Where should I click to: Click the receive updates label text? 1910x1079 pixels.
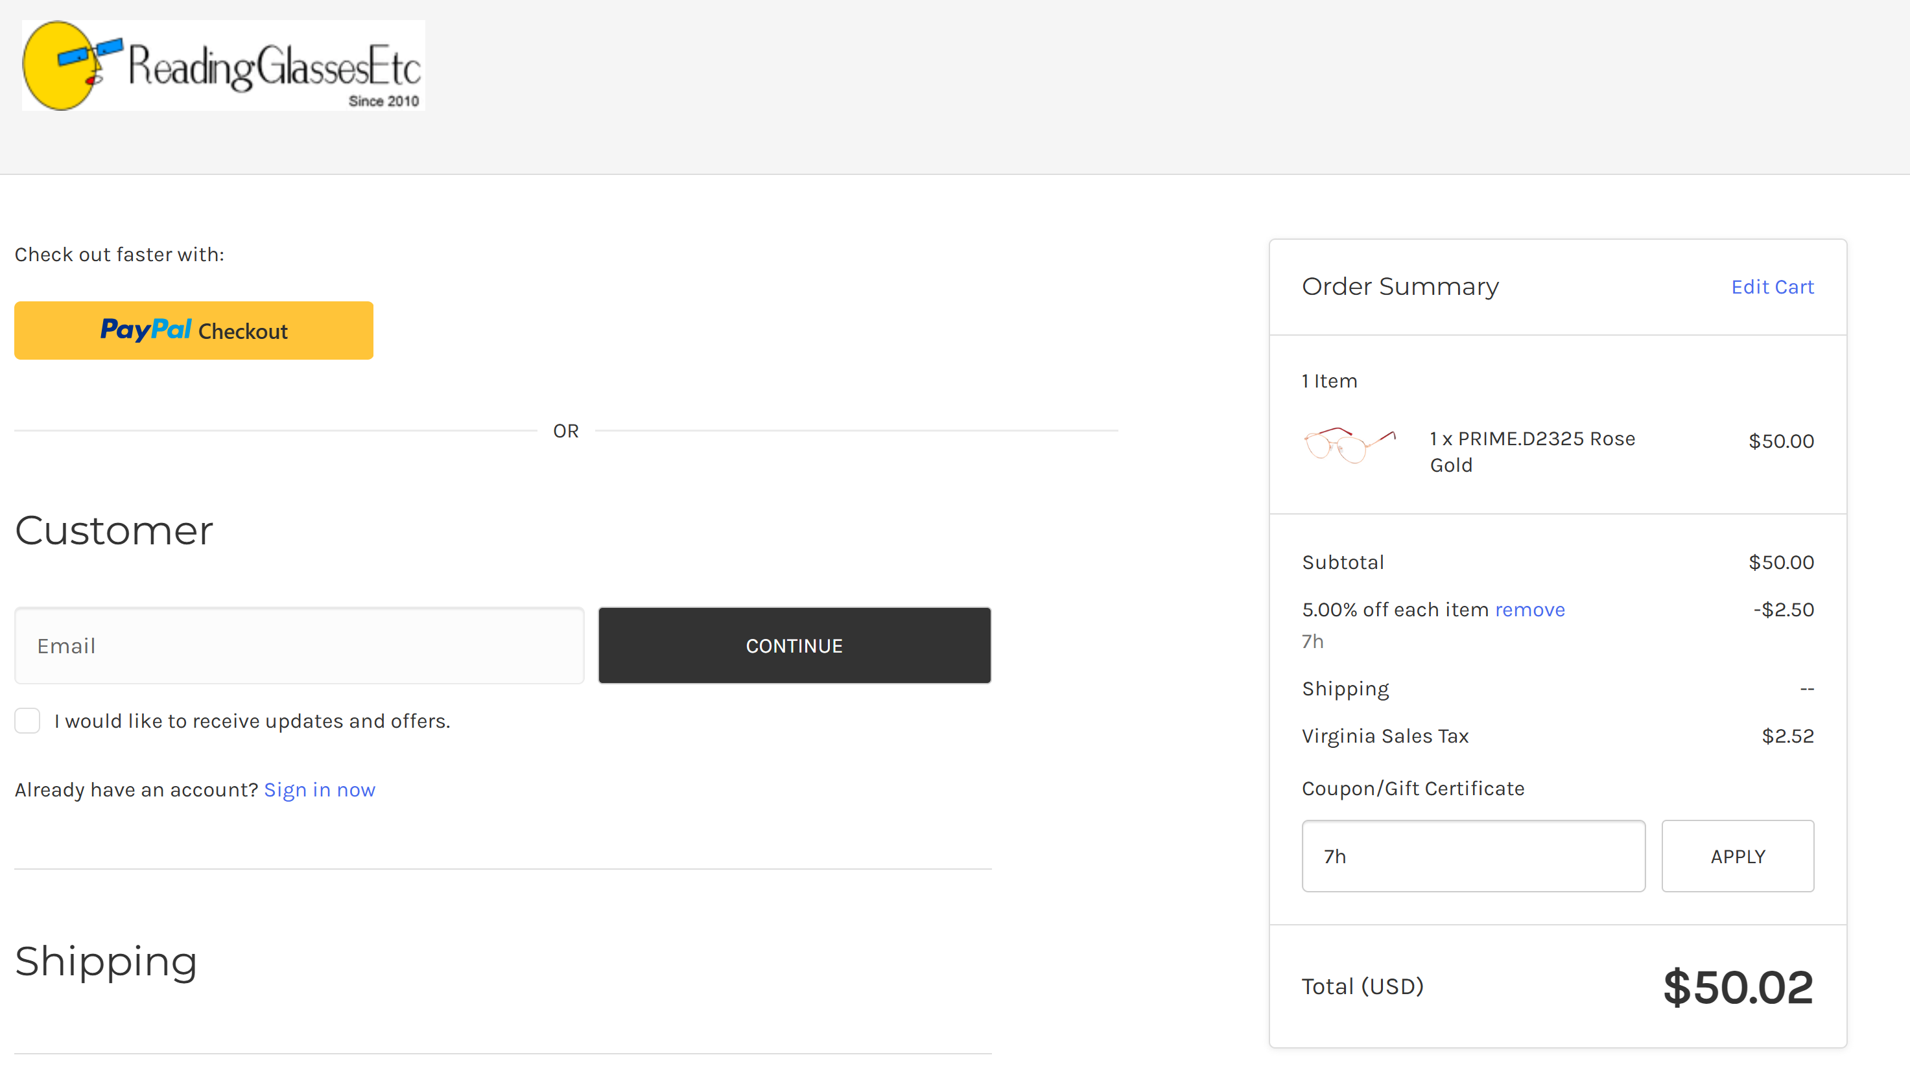[x=252, y=721]
